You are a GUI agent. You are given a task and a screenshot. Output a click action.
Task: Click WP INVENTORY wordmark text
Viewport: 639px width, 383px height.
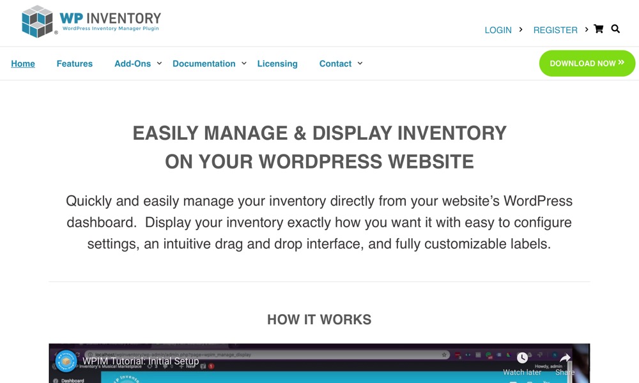click(x=110, y=19)
